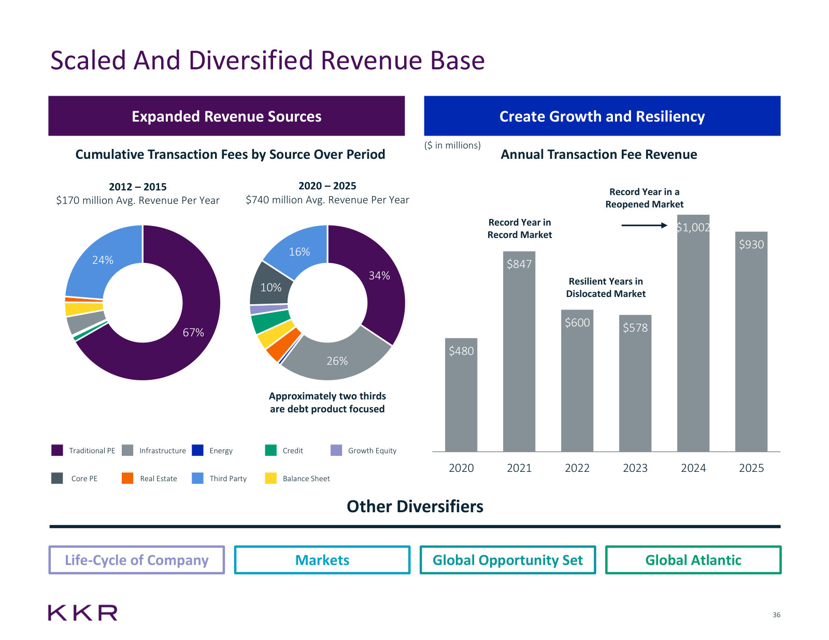
Task: Click the 2020 bar labeled $480
Action: point(461,395)
